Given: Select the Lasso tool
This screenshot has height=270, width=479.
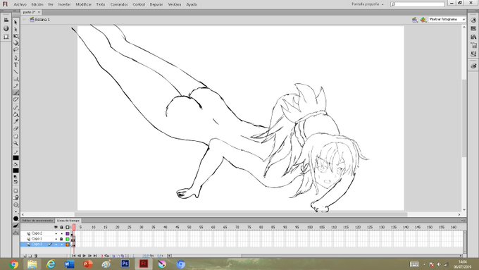Looking at the screenshot, I should click(16, 49).
